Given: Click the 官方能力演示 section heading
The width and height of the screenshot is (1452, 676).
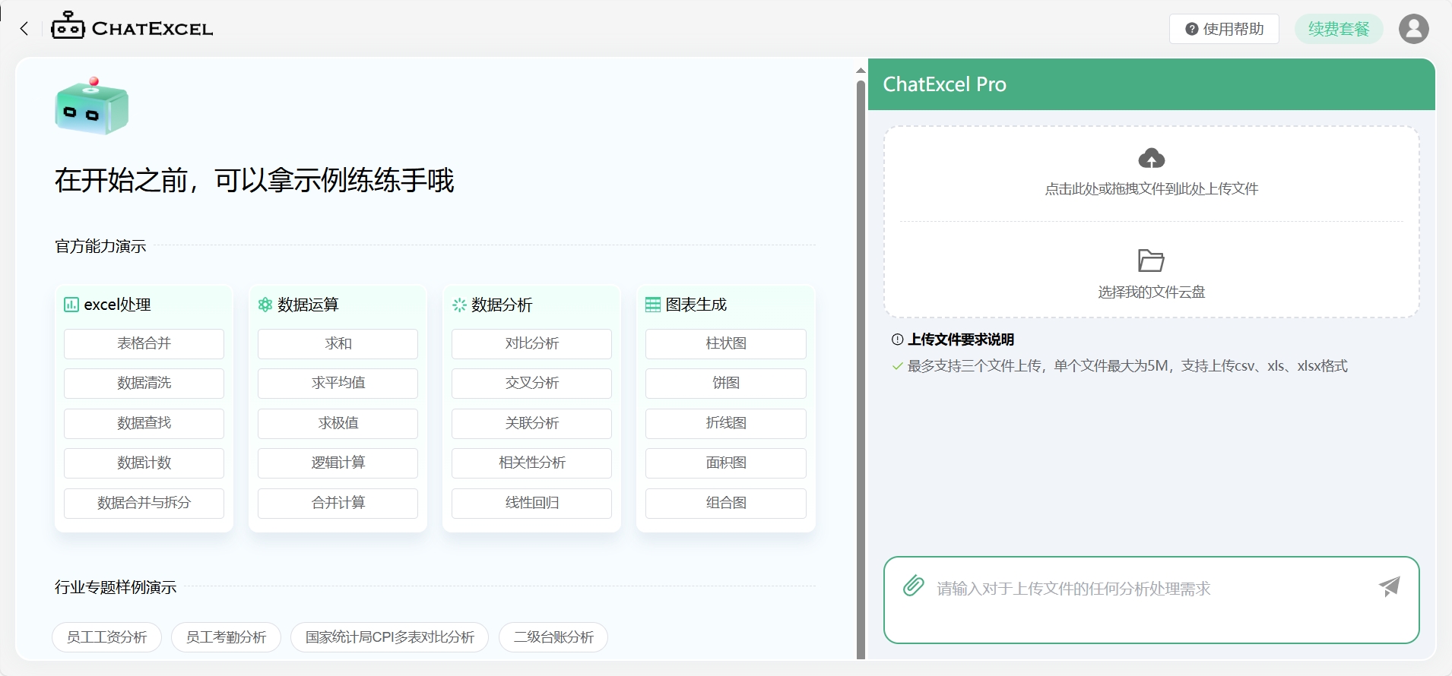Looking at the screenshot, I should (100, 246).
